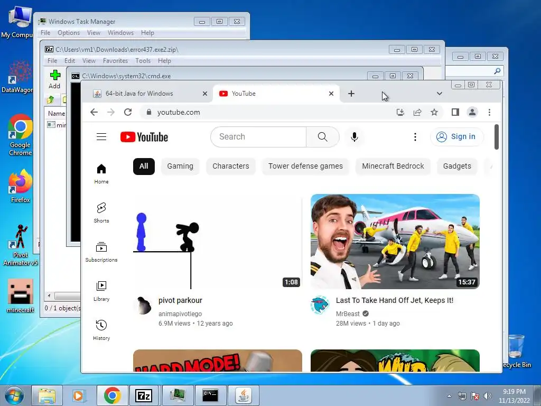Close the YouTube tab
The image size is (541, 406).
coord(331,94)
